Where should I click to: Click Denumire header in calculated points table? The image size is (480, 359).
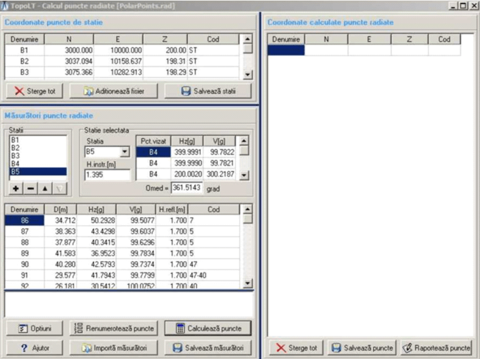(286, 39)
